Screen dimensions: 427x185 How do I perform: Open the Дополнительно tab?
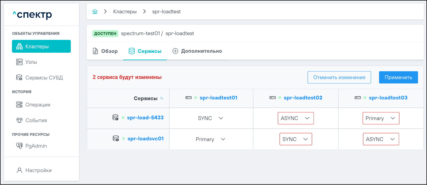[x=197, y=51]
